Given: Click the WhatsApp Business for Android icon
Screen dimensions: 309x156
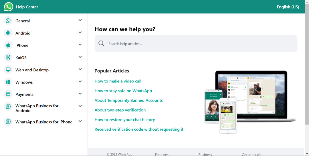Looking at the screenshot, I should pyautogui.click(x=8, y=107).
